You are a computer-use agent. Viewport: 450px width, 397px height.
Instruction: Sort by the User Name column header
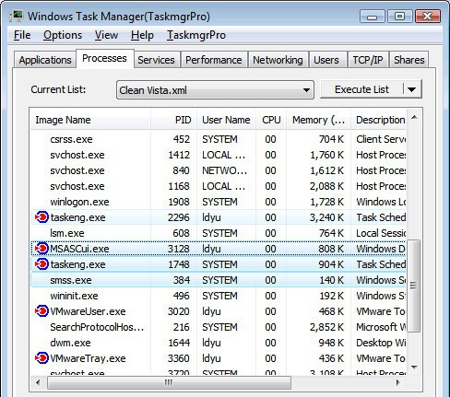pos(226,120)
